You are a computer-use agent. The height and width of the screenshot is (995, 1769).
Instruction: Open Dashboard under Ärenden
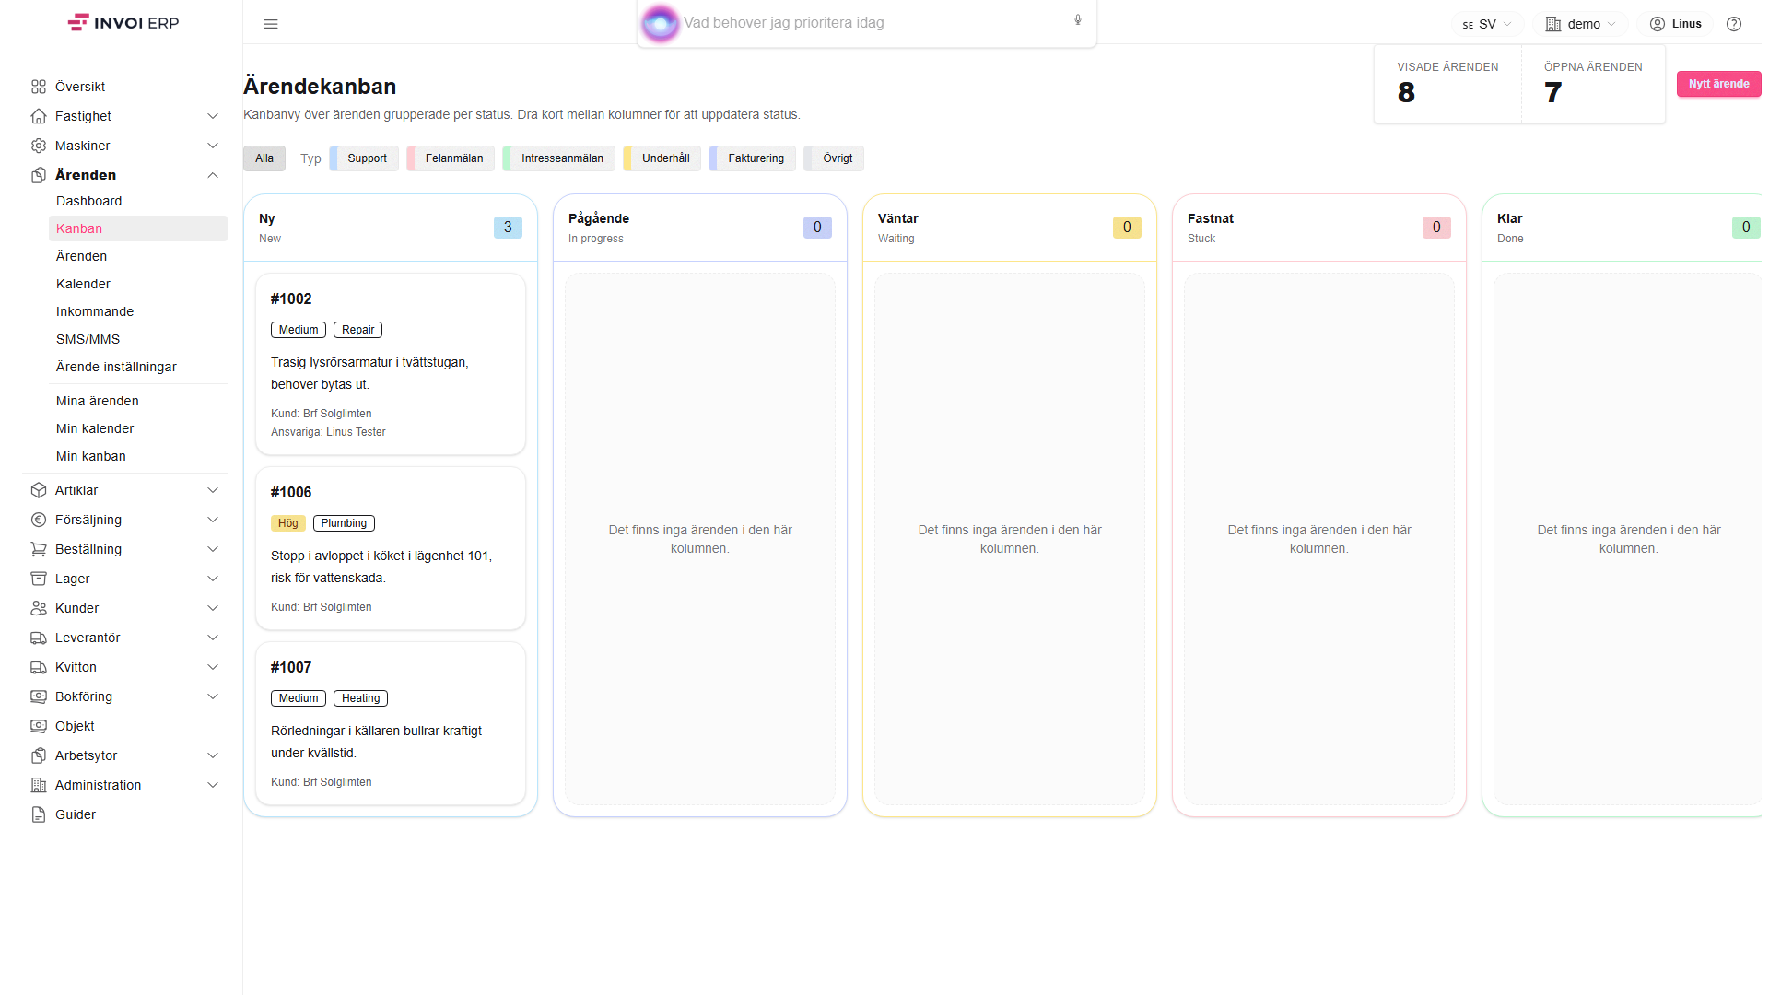[x=138, y=201]
